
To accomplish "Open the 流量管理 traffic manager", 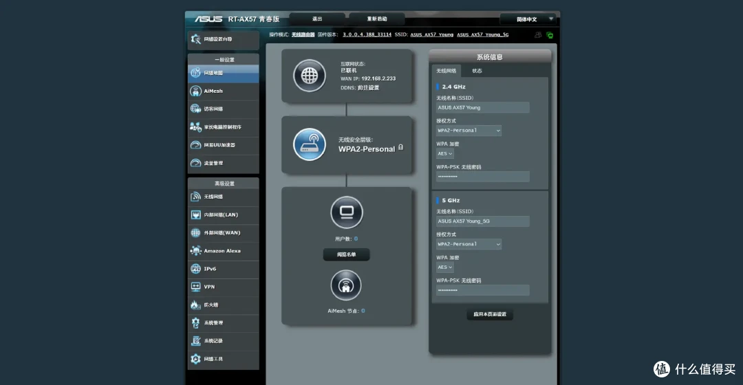I will (x=223, y=163).
